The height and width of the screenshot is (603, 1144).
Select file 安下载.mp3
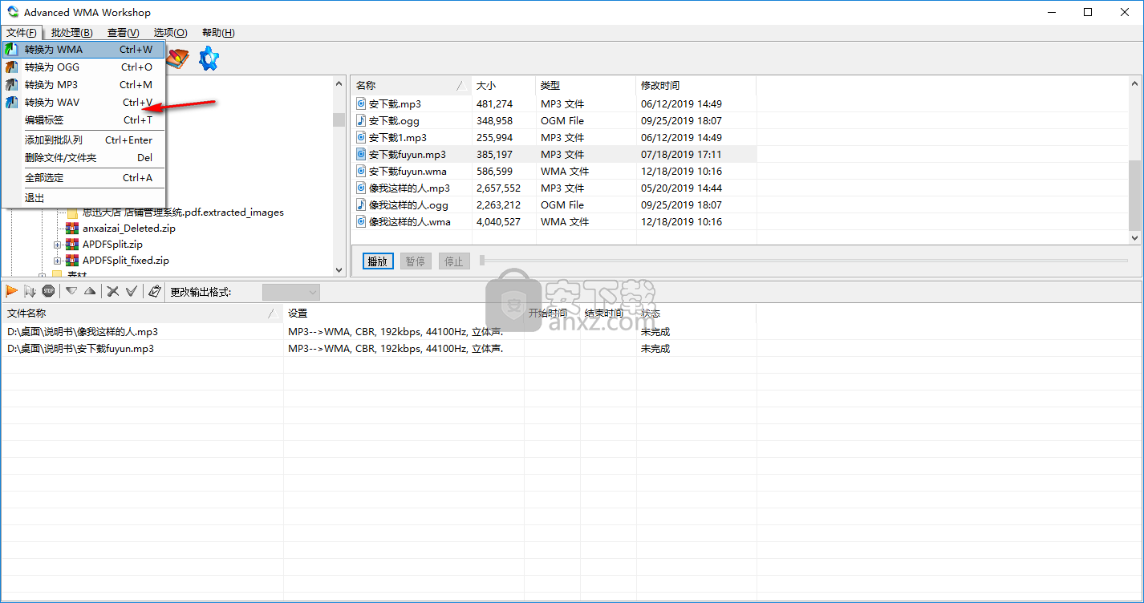[x=395, y=104]
